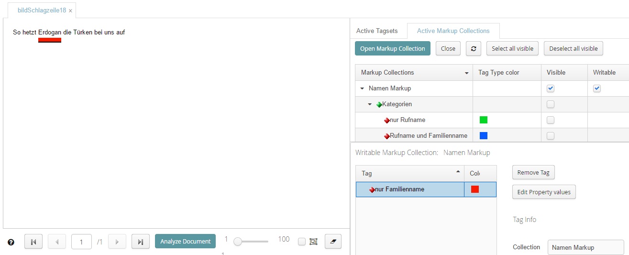Click the next page arrow
The height and width of the screenshot is (255, 629).
click(117, 242)
